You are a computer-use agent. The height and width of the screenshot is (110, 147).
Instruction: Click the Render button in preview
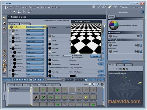point(96,56)
